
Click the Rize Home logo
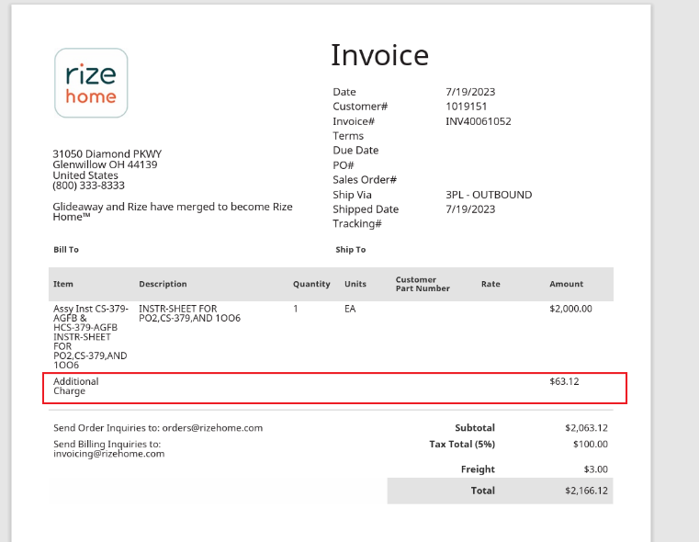click(91, 83)
